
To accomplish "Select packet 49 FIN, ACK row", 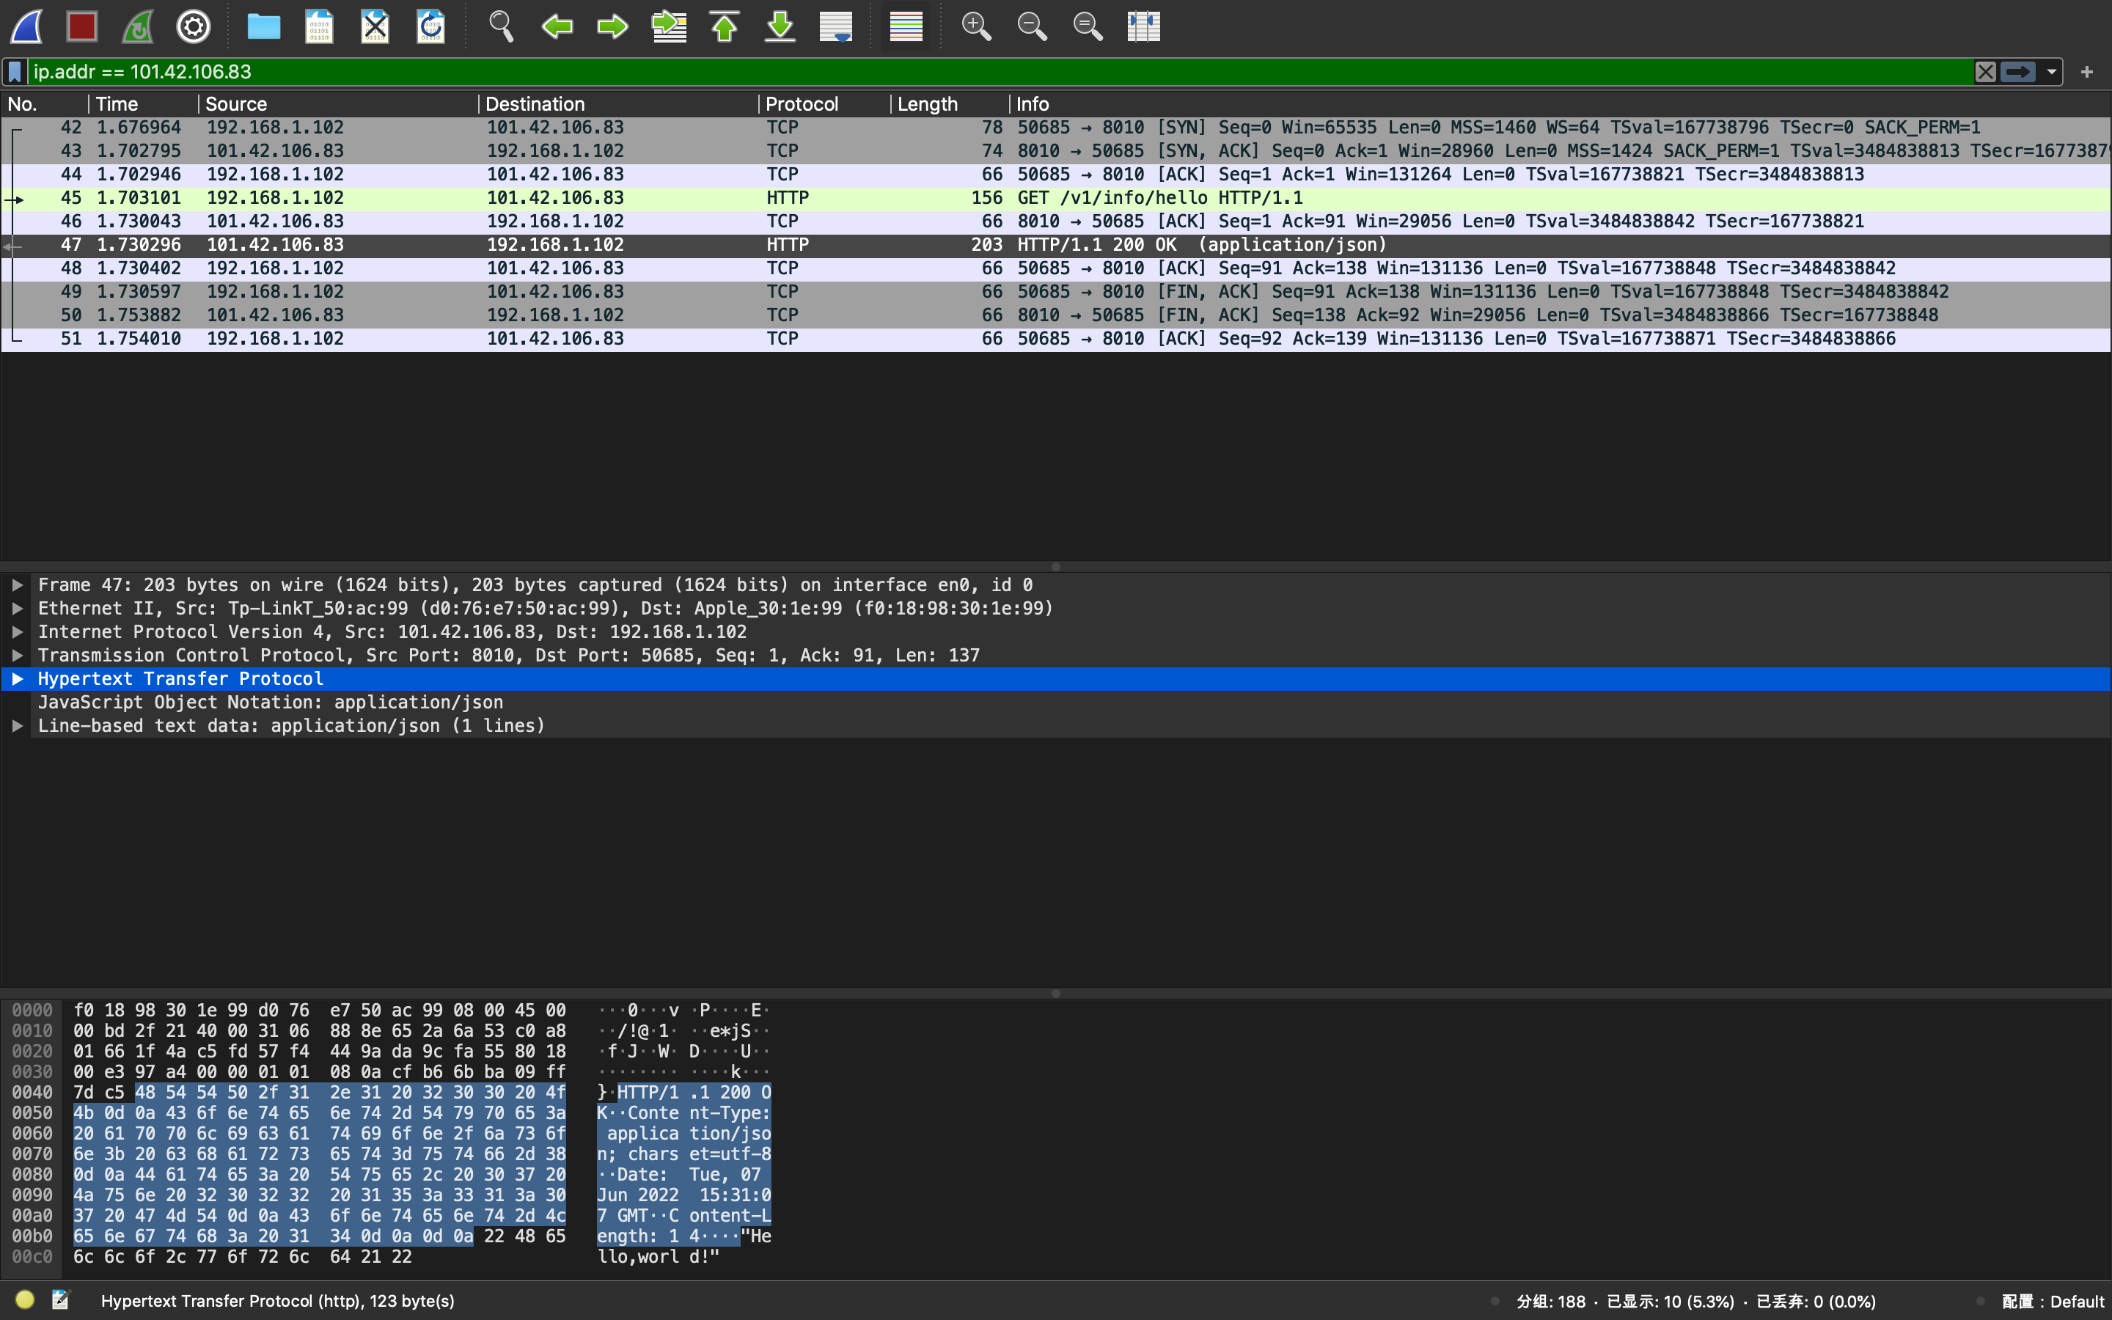I will [x=1056, y=293].
